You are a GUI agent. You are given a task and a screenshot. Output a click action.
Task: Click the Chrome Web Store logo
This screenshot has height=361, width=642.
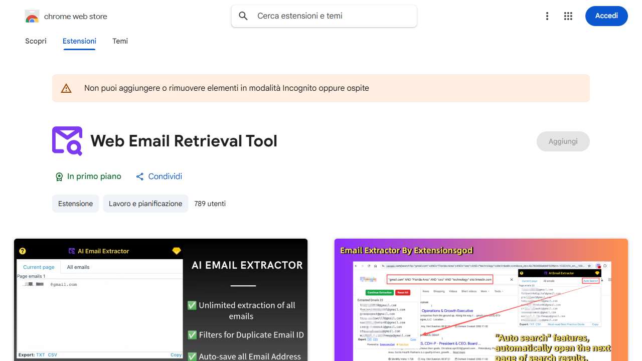click(x=32, y=16)
